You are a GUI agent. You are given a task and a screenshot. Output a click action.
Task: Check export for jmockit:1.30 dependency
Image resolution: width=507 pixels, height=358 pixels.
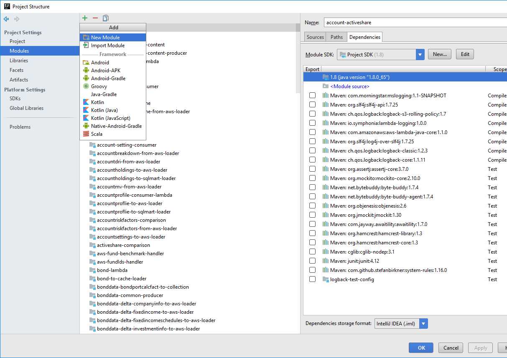click(x=312, y=215)
